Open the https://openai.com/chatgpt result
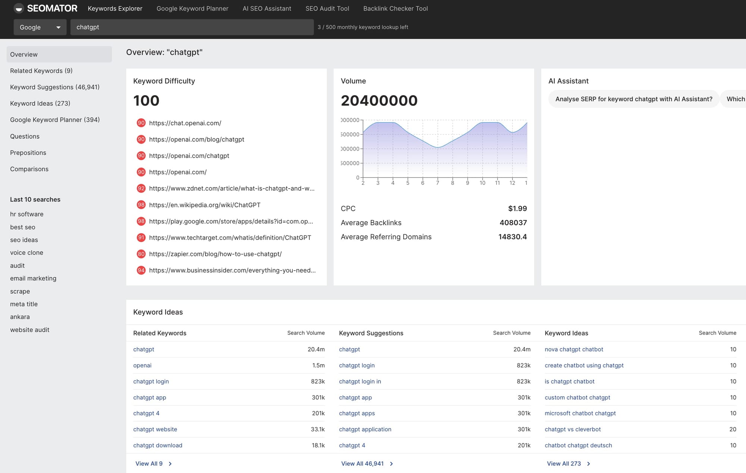Screen dimensions: 746x473 (x=189, y=156)
